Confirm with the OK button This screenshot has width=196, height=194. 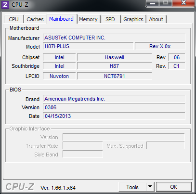tap(174, 187)
